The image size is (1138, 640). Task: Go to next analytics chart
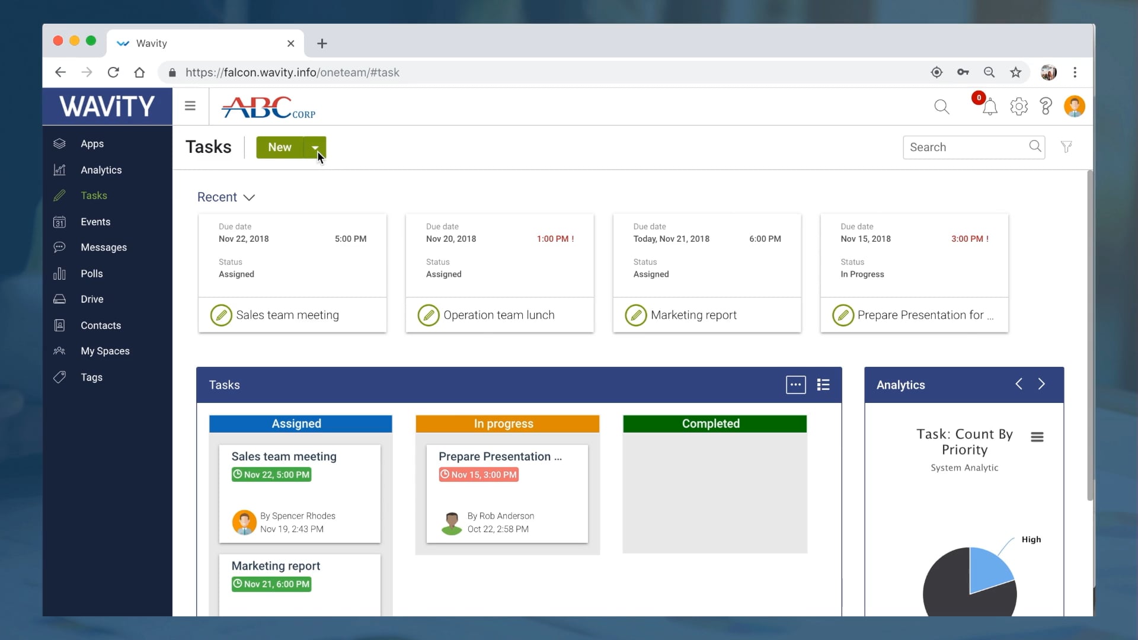pyautogui.click(x=1041, y=384)
